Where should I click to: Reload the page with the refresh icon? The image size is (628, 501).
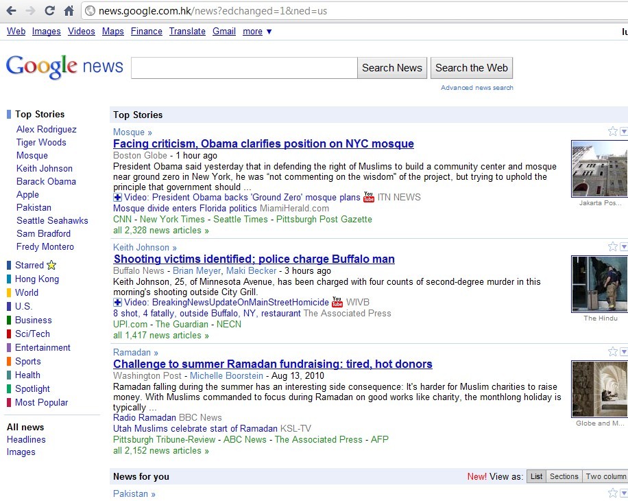click(x=49, y=10)
